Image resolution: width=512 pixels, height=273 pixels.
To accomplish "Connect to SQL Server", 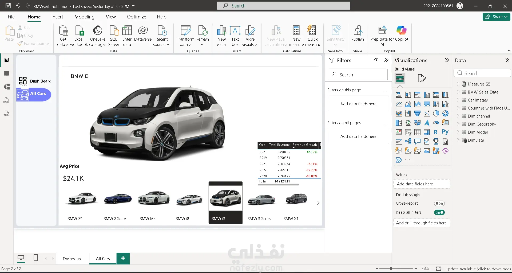I will (x=114, y=36).
